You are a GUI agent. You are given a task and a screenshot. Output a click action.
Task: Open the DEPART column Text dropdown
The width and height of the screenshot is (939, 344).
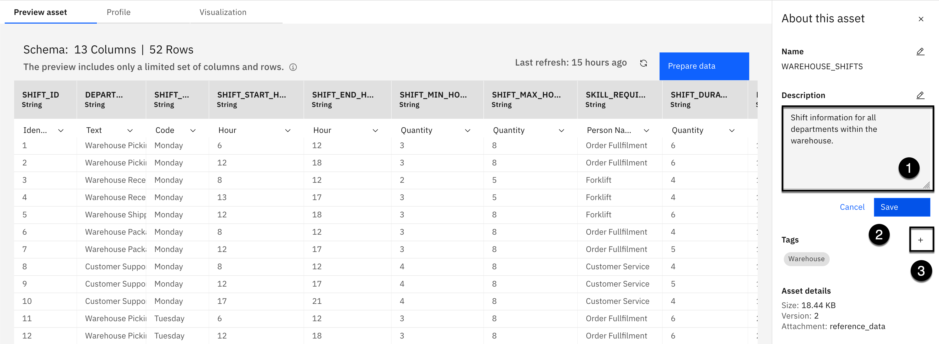pos(130,131)
